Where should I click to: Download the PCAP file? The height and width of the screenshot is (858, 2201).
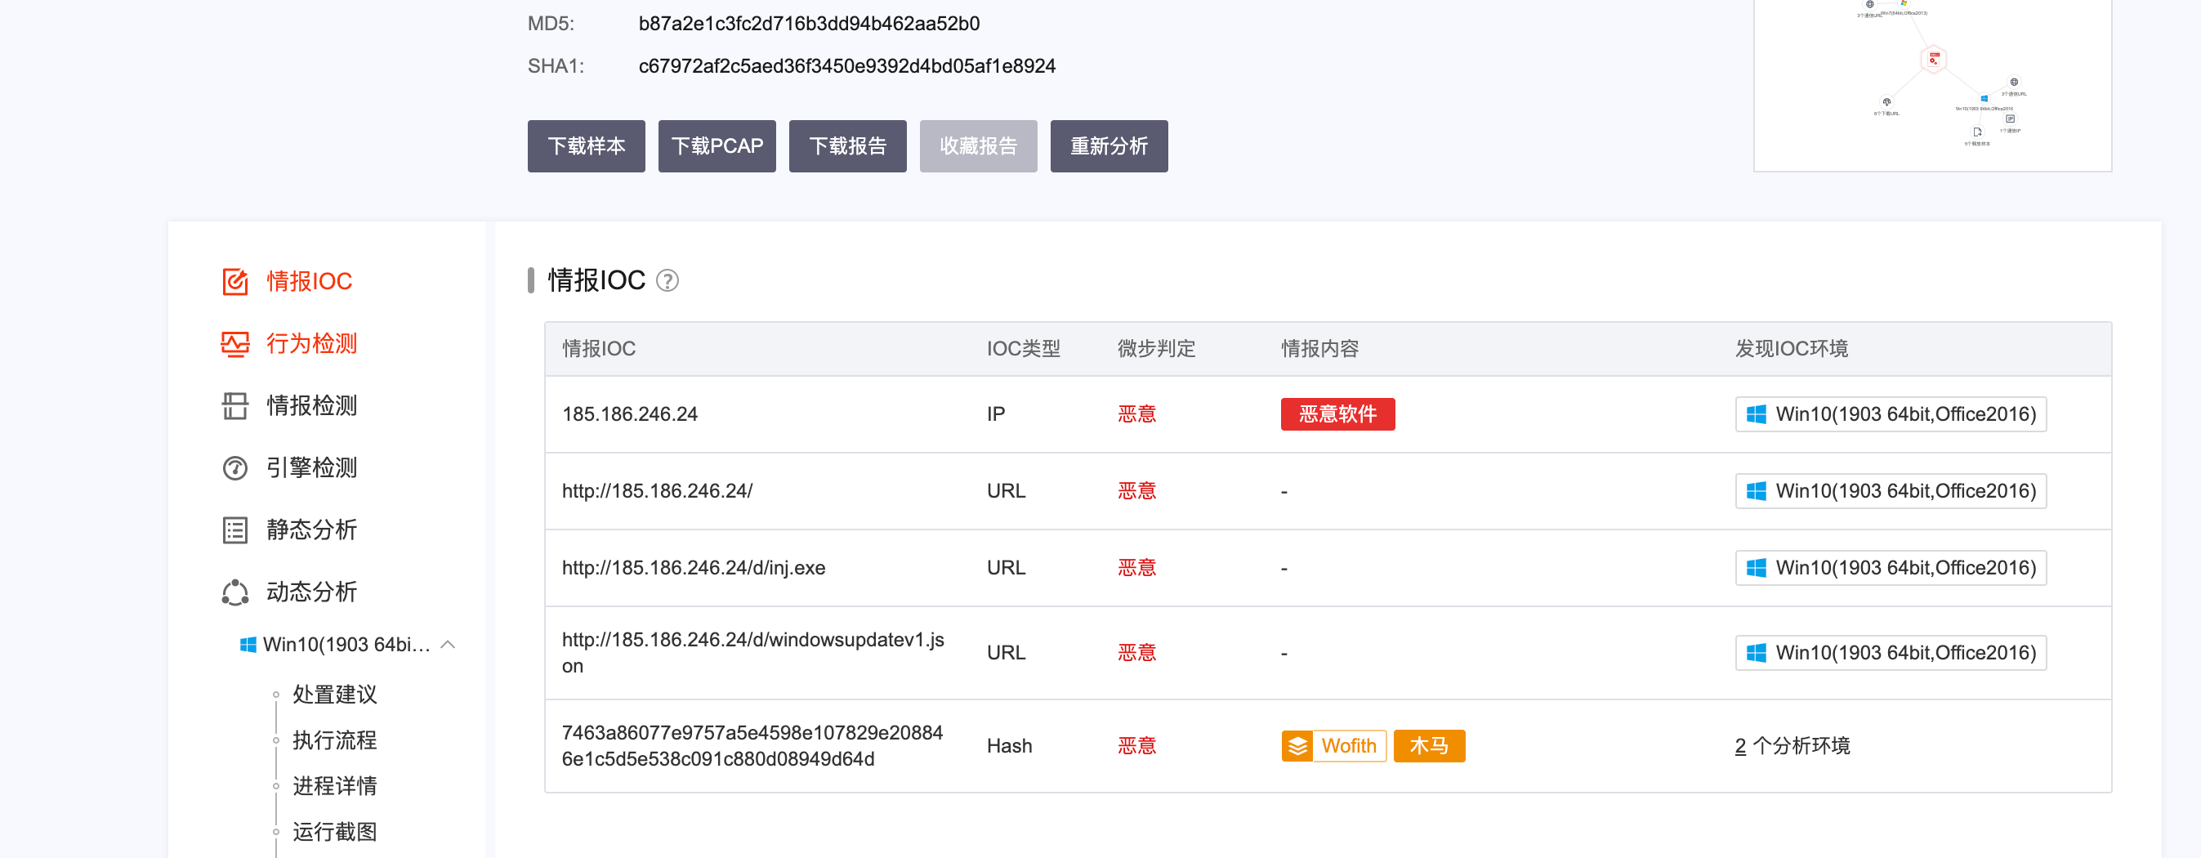(x=717, y=146)
